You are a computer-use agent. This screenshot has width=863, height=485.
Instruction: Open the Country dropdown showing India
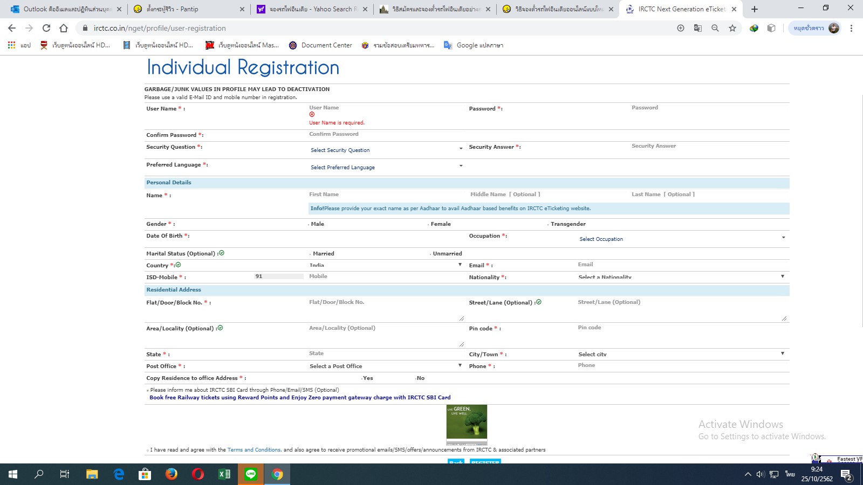[386, 265]
